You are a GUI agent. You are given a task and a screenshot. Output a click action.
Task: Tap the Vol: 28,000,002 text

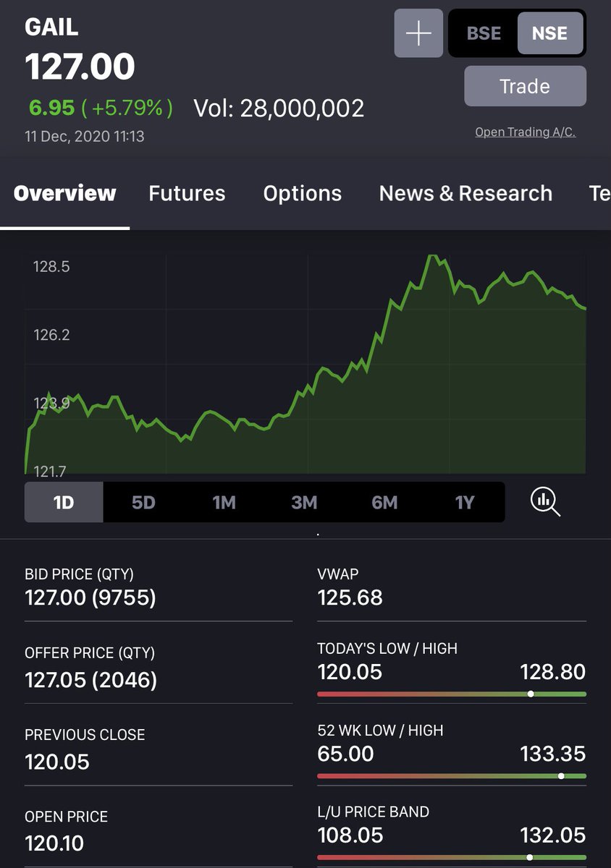[279, 109]
